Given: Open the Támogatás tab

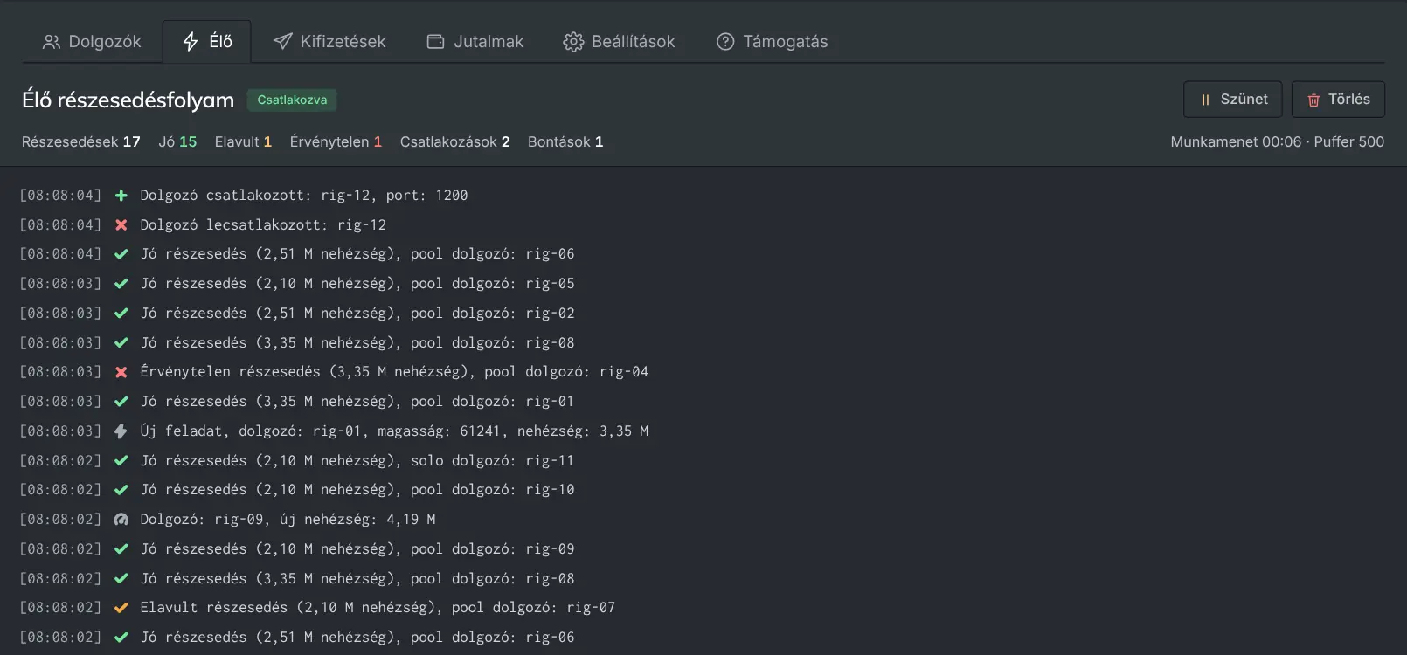Looking at the screenshot, I should point(772,42).
